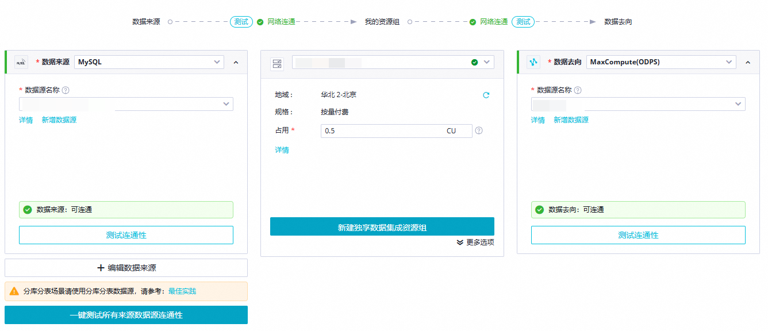This screenshot has width=768, height=331.
Task: Click the right 网络连通 green check icon
Action: [x=473, y=22]
